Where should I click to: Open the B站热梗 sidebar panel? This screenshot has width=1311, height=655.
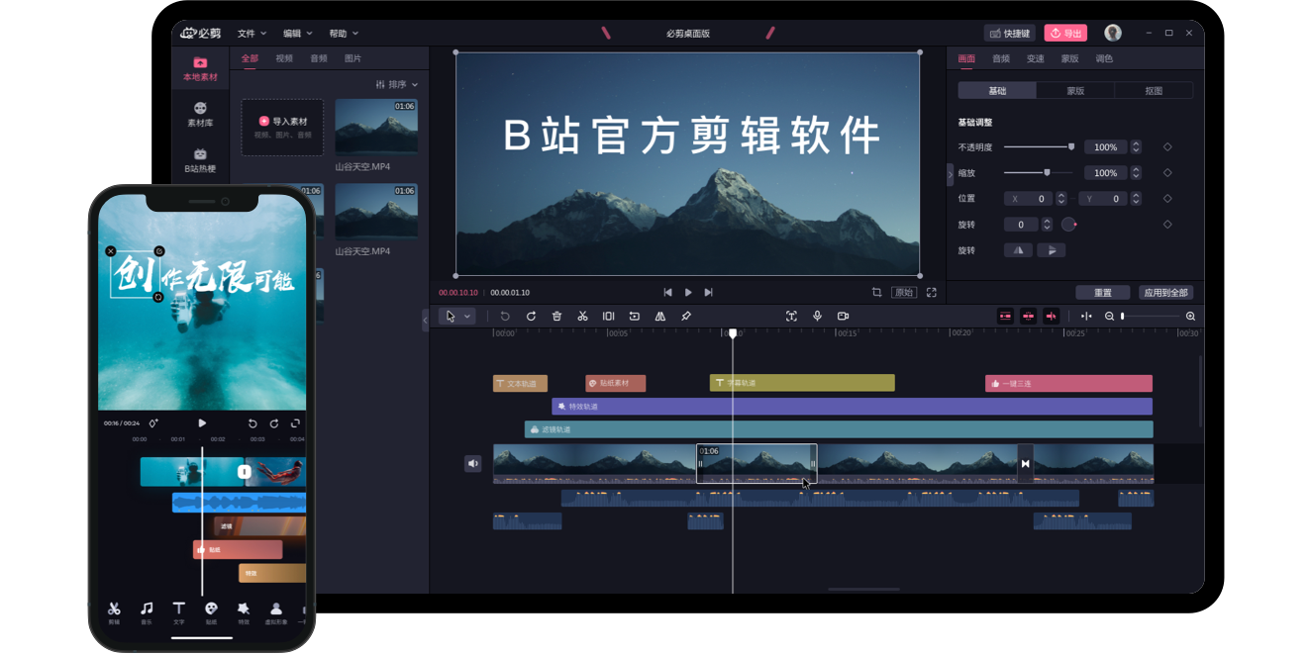click(200, 160)
